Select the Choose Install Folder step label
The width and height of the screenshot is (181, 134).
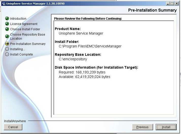pos(25,29)
